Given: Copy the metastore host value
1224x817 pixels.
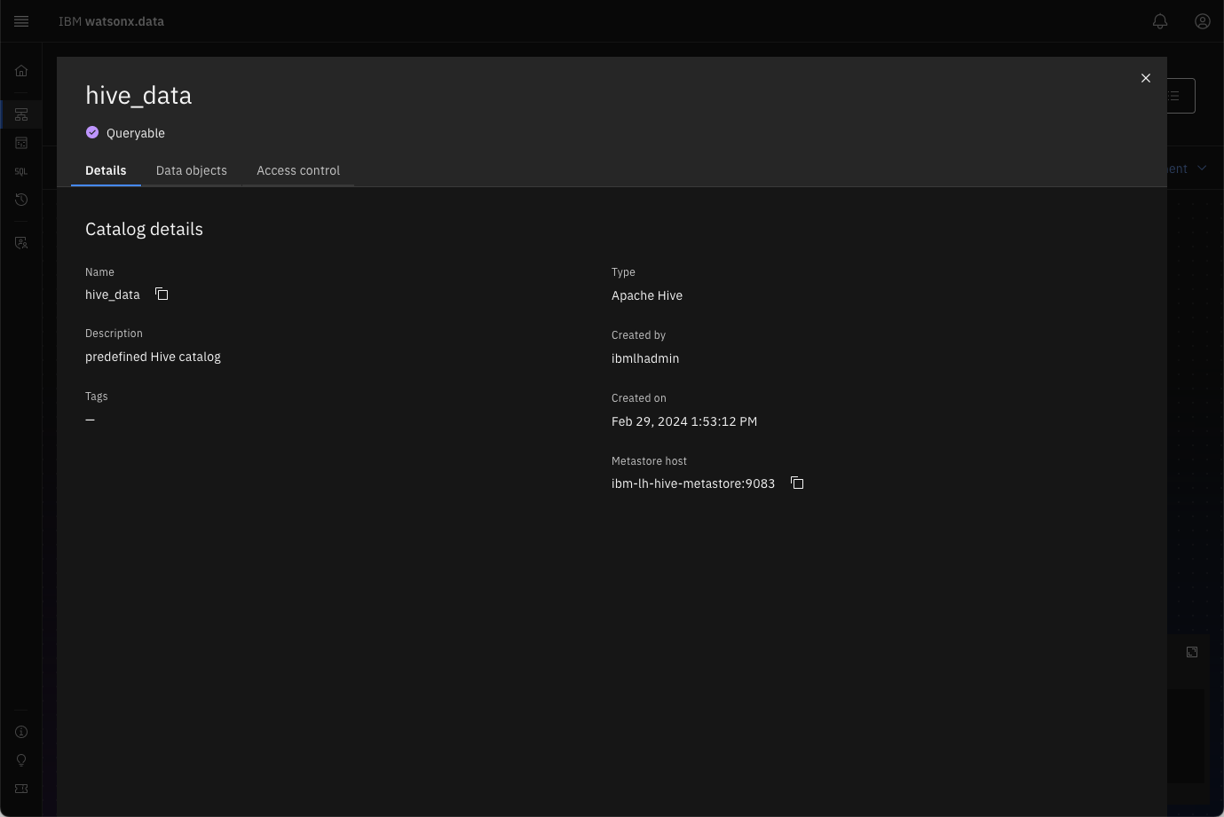Looking at the screenshot, I should (x=797, y=483).
